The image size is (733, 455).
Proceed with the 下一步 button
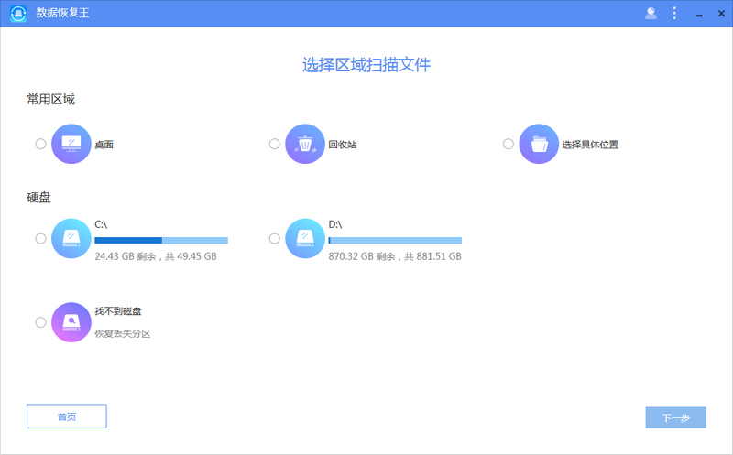coord(675,417)
